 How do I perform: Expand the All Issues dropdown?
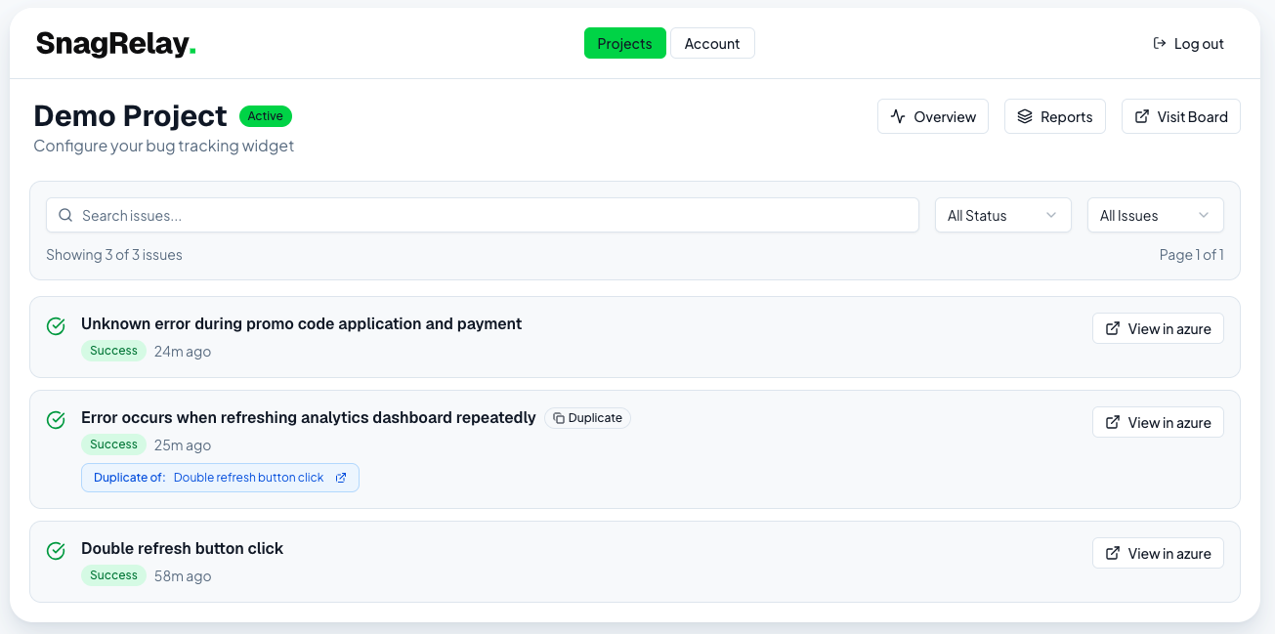[1156, 215]
